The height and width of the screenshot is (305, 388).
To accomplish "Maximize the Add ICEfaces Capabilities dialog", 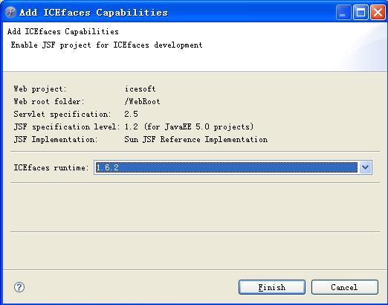I will pyautogui.click(x=360, y=13).
